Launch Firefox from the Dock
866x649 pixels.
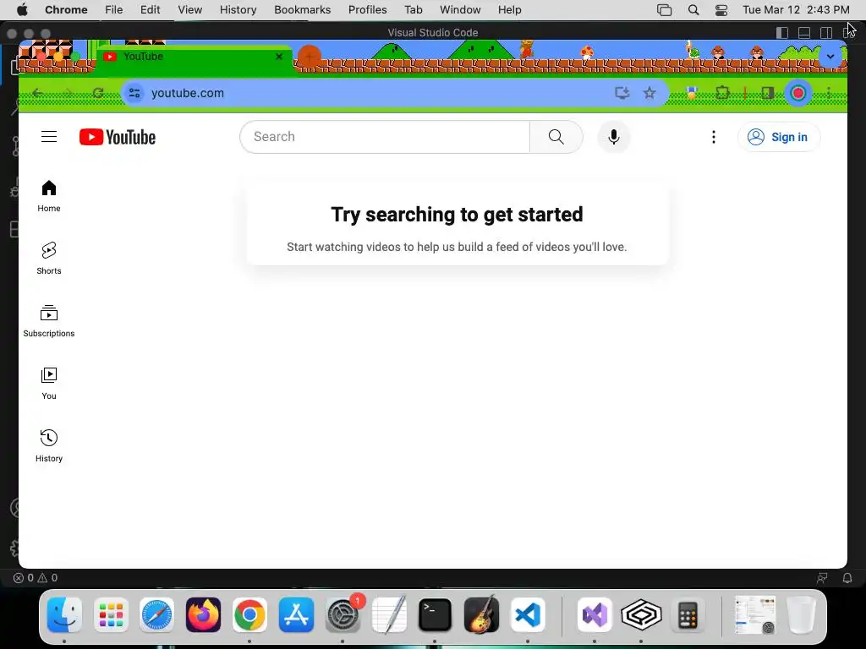[x=203, y=615]
